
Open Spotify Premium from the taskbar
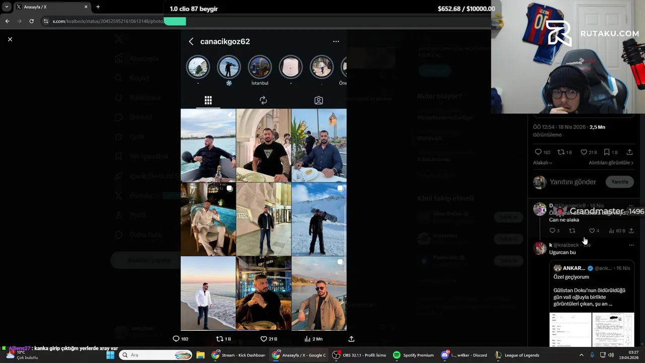(x=413, y=355)
